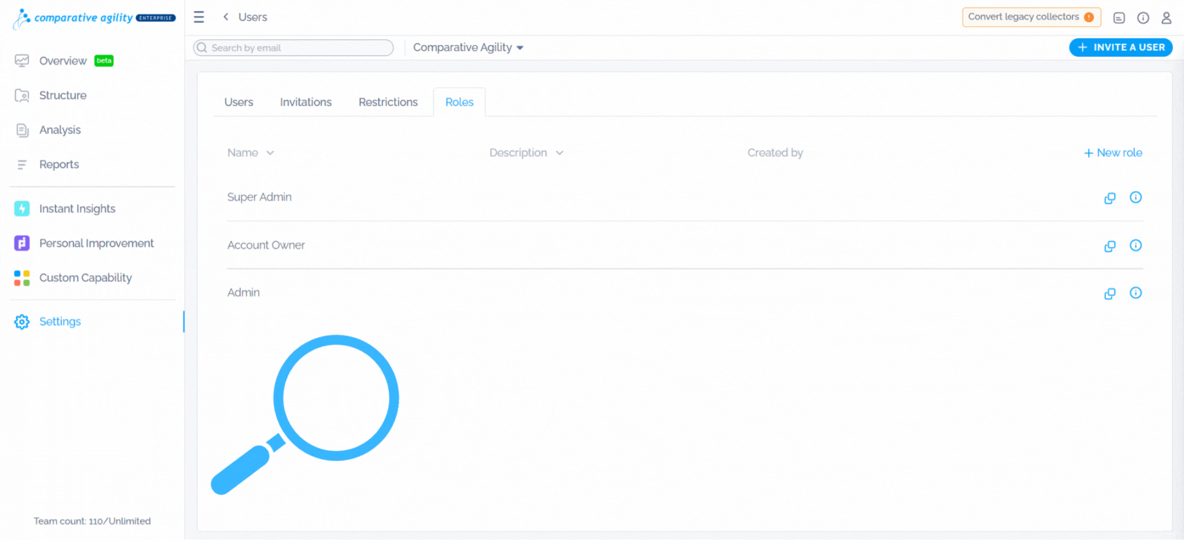
Task: Open Settings in the sidebar
Action: pyautogui.click(x=60, y=322)
